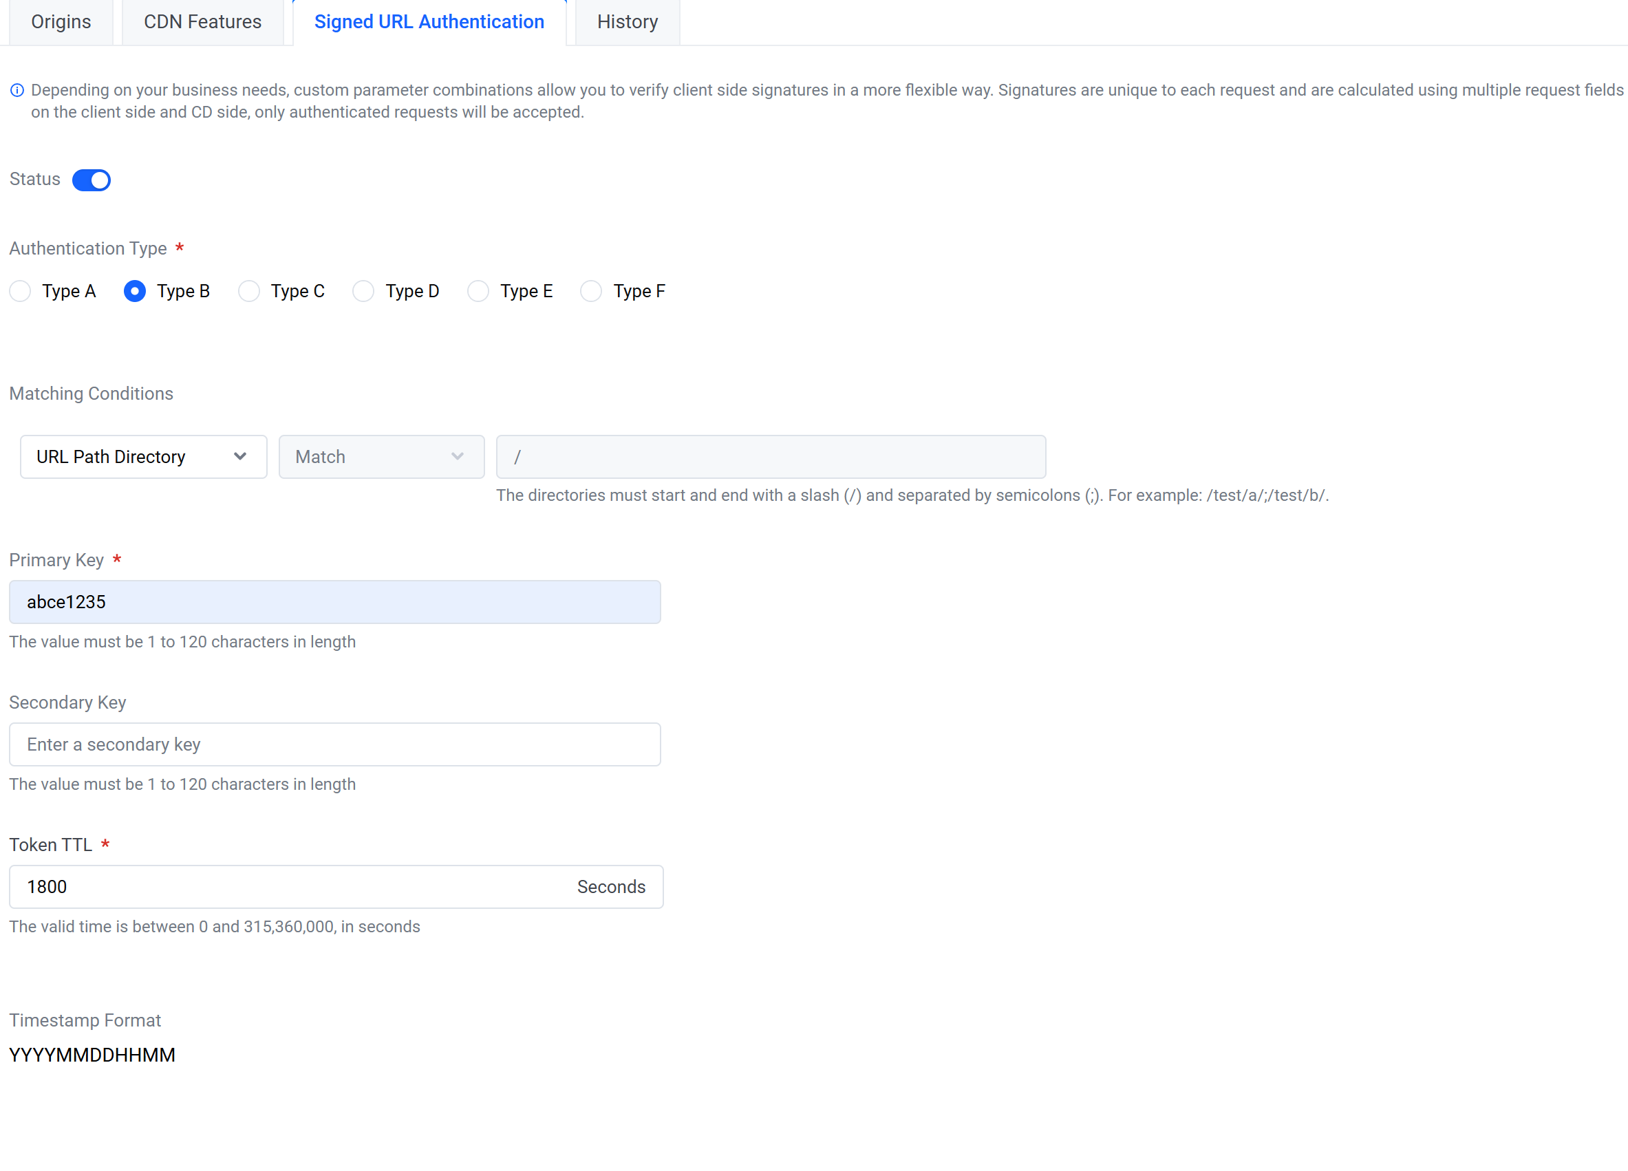Image resolution: width=1628 pixels, height=1171 pixels.
Task: Click the Signed URL Authentication tab
Action: pyautogui.click(x=429, y=21)
